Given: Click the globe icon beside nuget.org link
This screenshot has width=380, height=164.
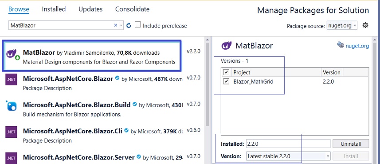Looking at the screenshot, I should coord(341,45).
